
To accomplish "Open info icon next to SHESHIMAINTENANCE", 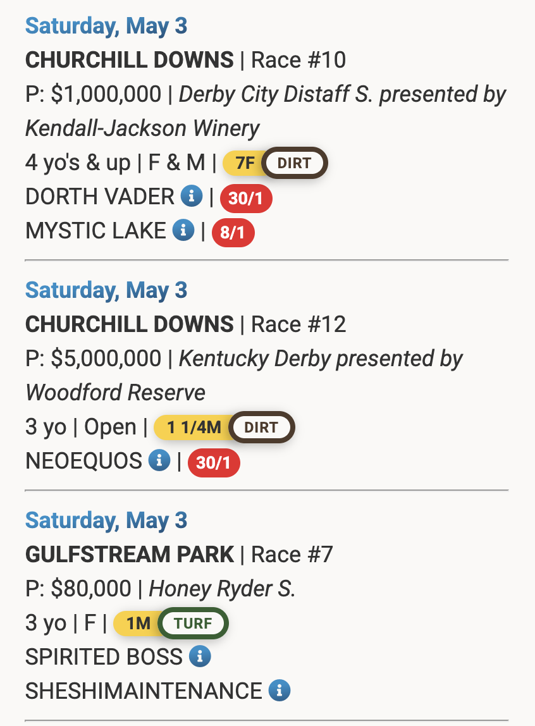I will [x=280, y=691].
